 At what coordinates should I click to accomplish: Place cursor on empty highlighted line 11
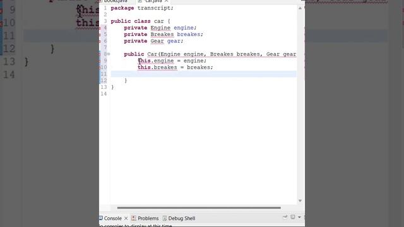point(203,74)
